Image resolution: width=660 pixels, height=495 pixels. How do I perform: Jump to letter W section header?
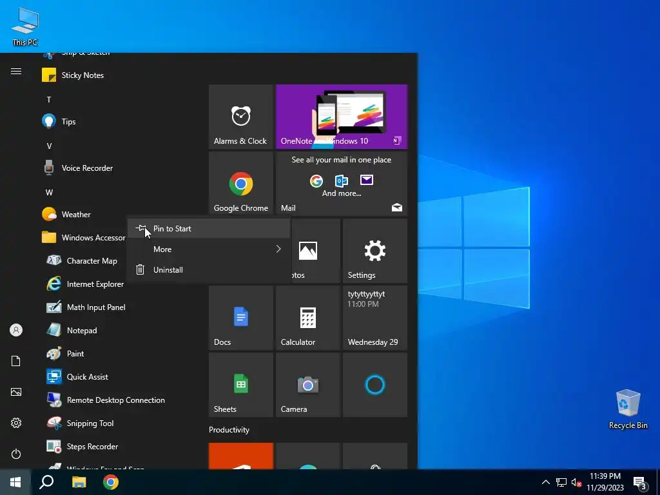(x=49, y=192)
